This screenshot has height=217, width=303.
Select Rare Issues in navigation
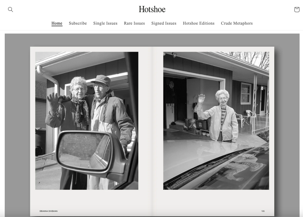(134, 23)
